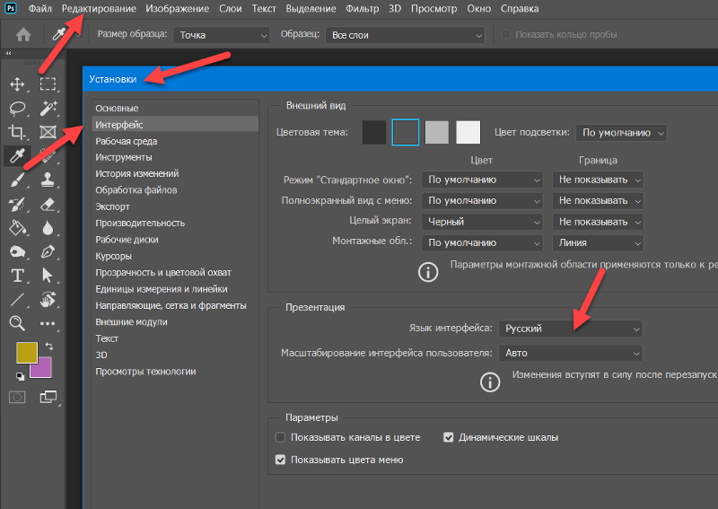Select the Lasso tool
This screenshot has height=509, width=718.
(17, 109)
